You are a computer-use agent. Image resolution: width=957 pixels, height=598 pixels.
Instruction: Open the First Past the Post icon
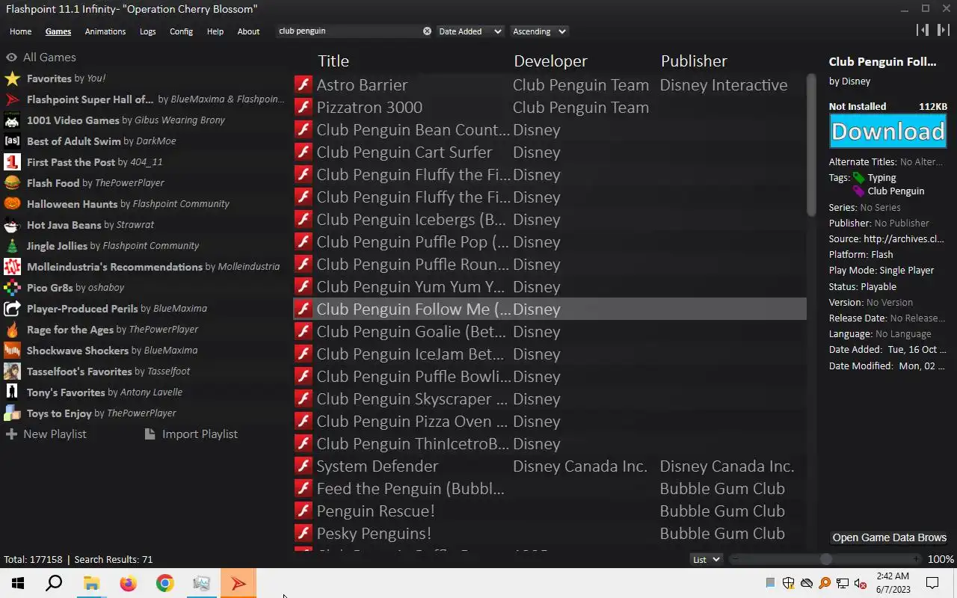(x=12, y=162)
